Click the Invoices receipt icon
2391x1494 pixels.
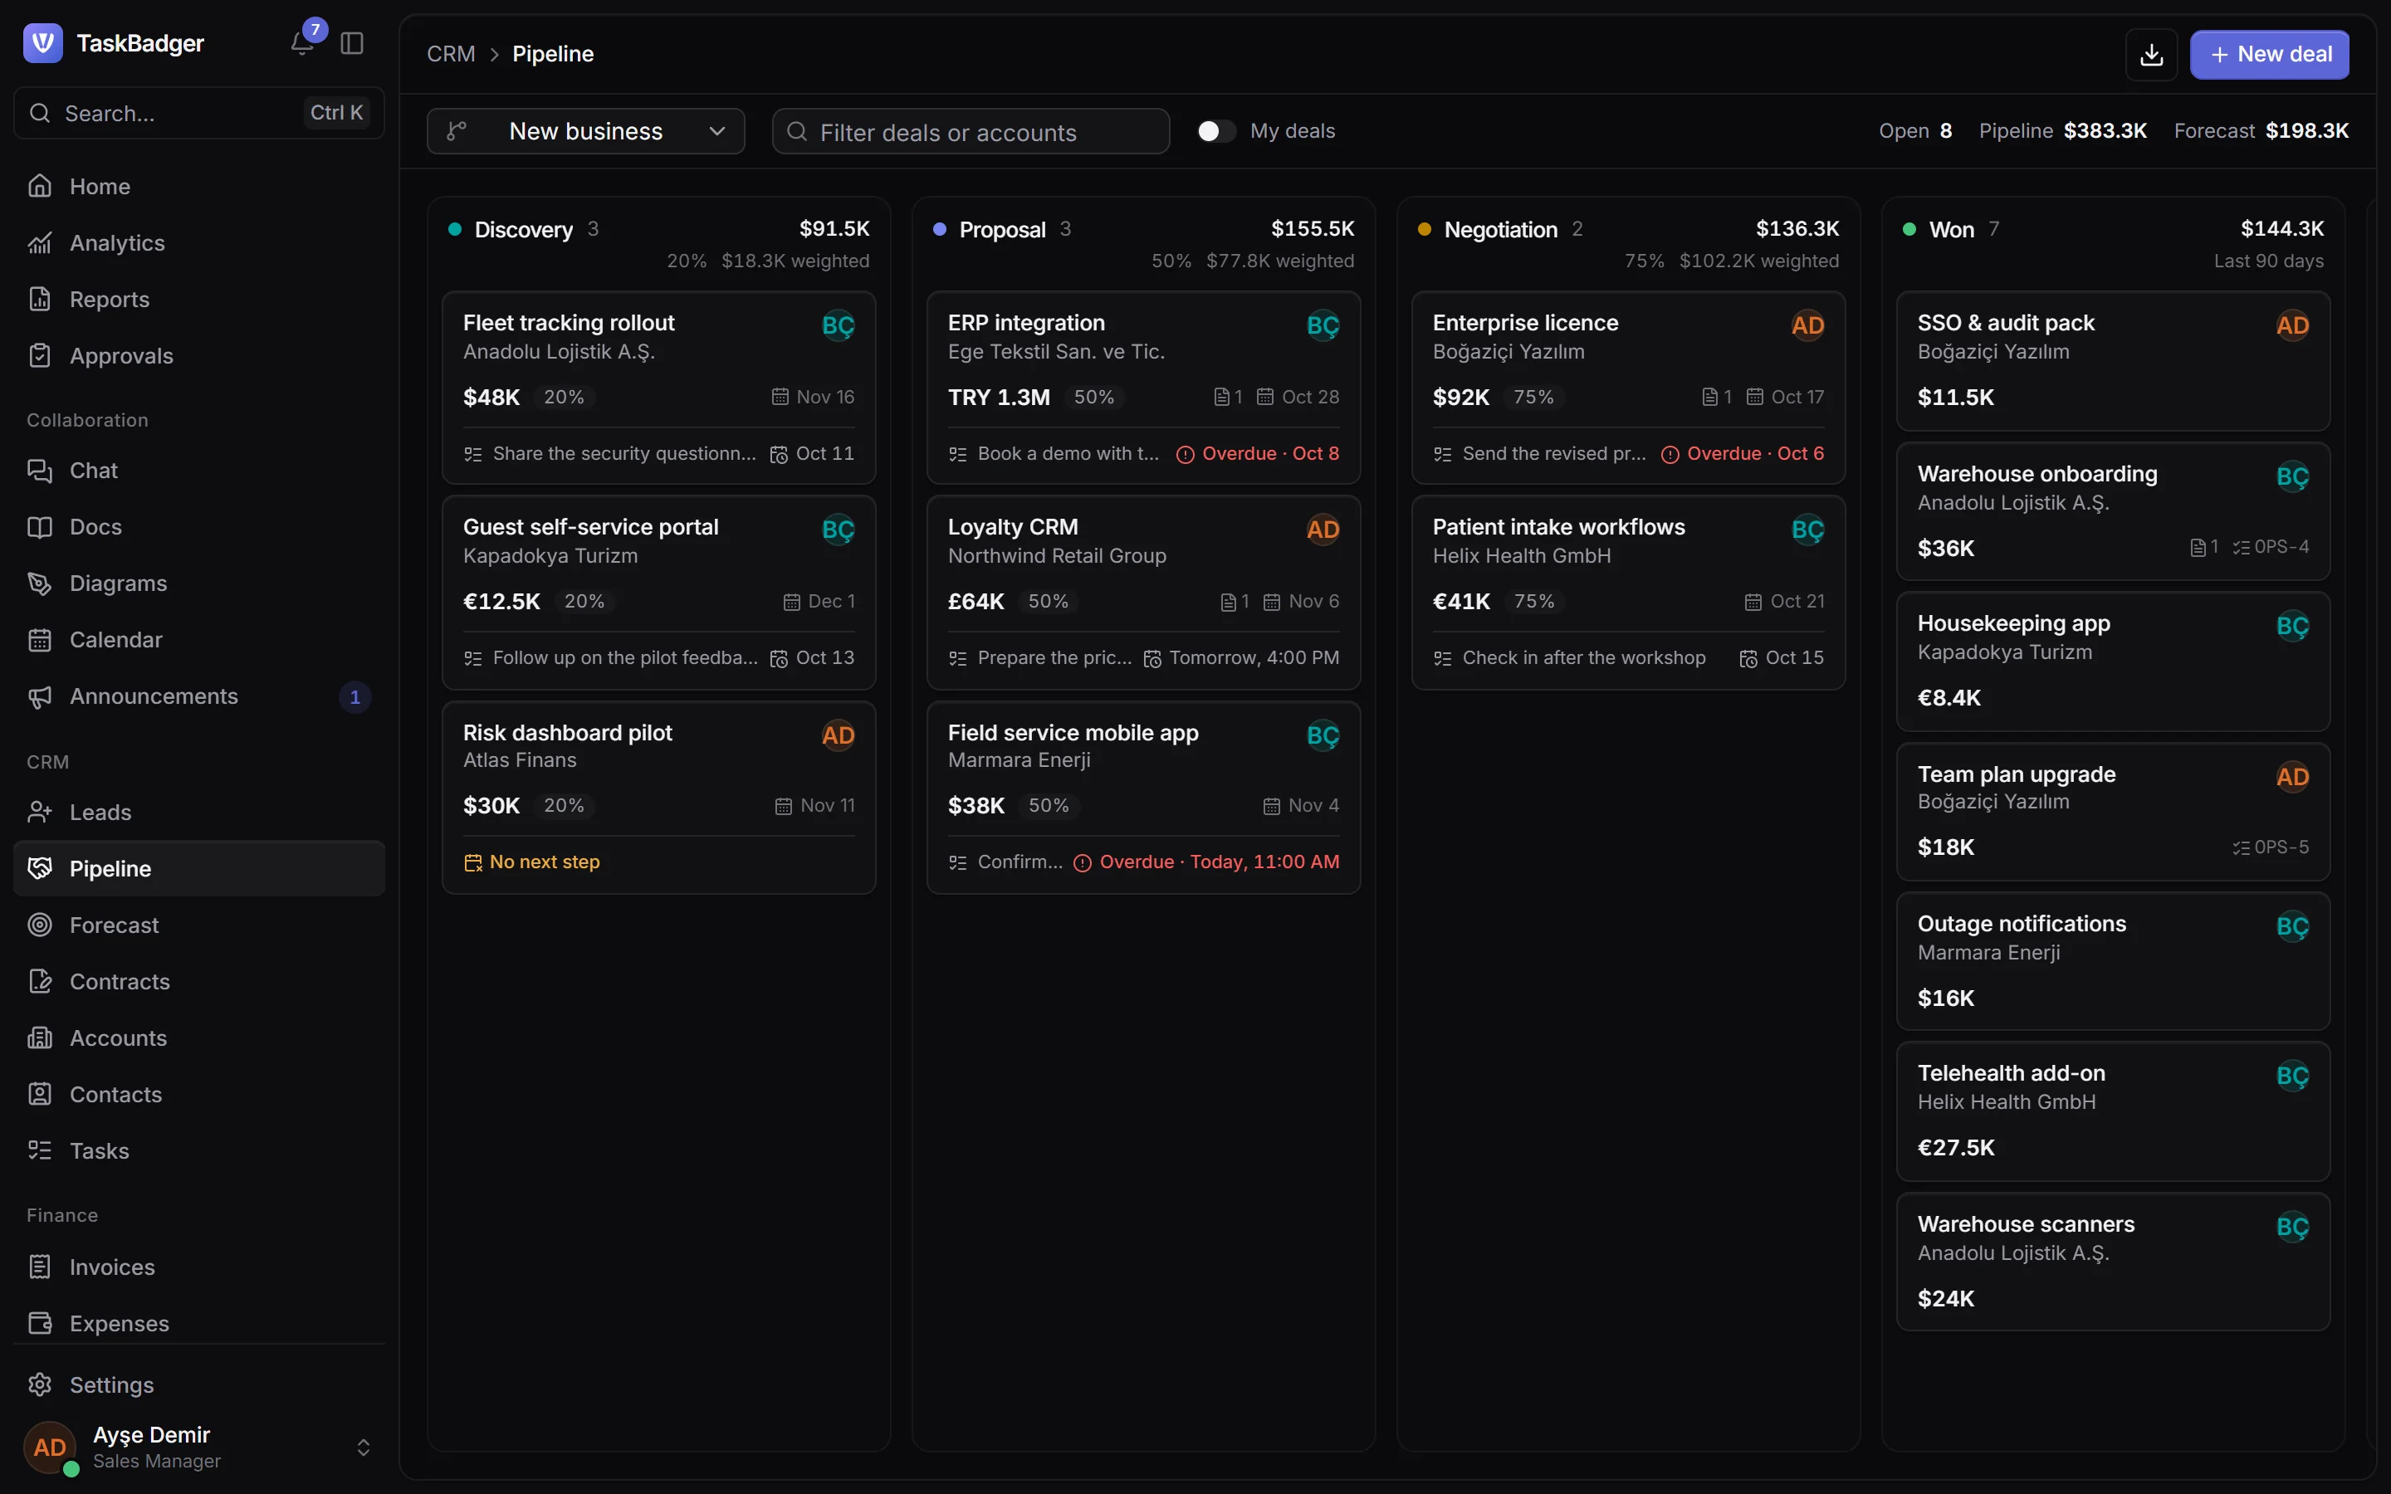(x=40, y=1266)
